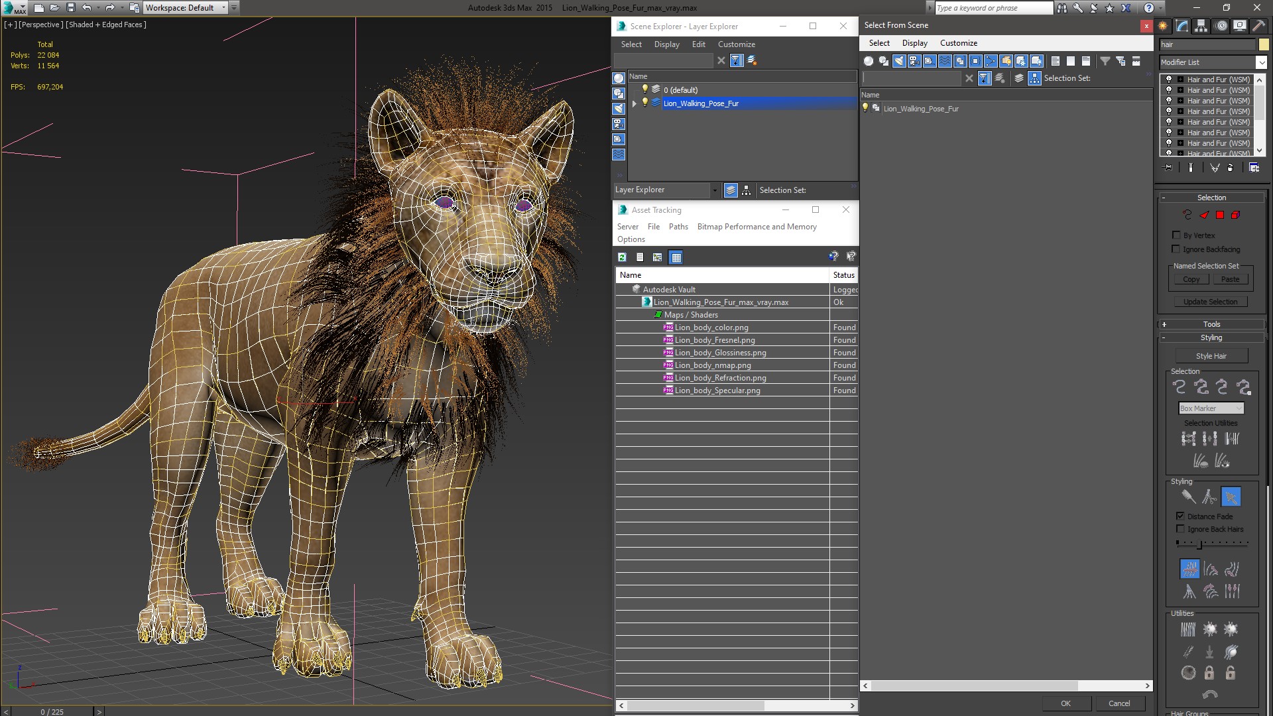Viewport: 1273px width, 716px height.
Task: Switch Asset Tracking to table view icon
Action: click(676, 257)
